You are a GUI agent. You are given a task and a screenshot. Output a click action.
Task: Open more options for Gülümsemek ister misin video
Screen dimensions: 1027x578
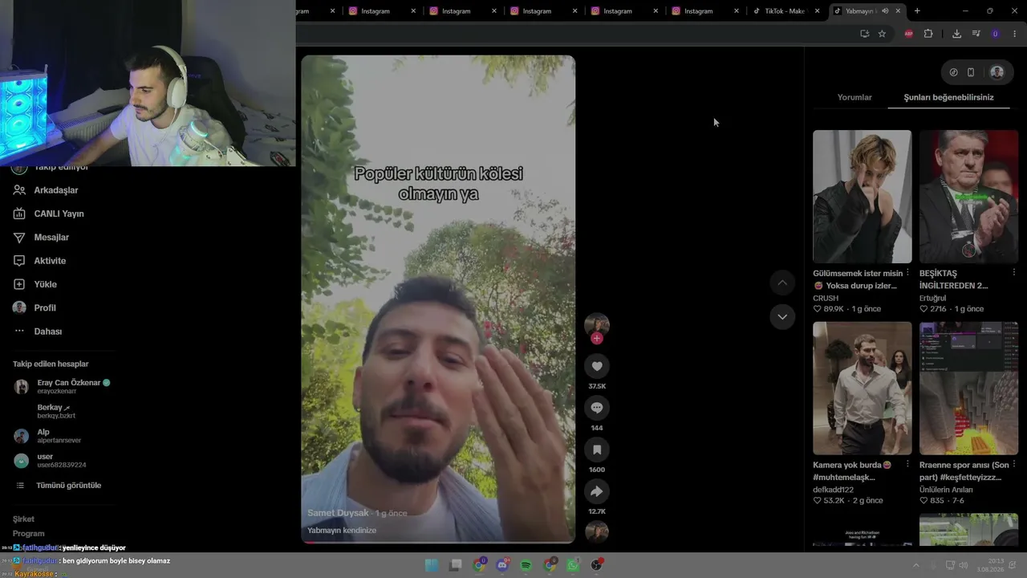(907, 273)
